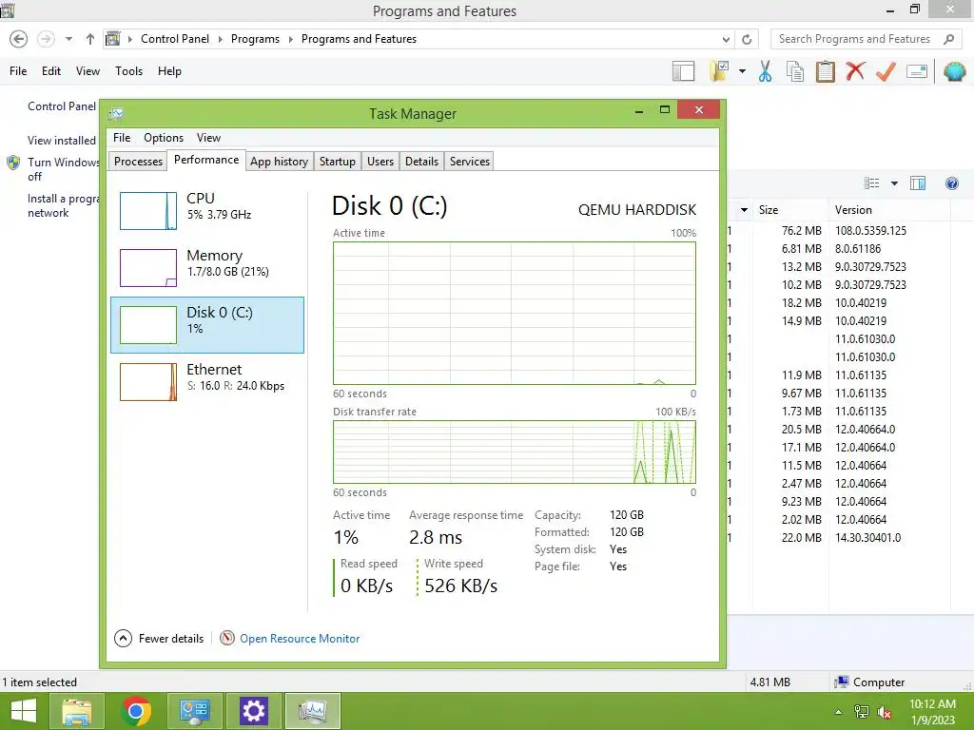Open the Edit menu in Programs and Features
This screenshot has width=974, height=730.
click(x=51, y=71)
